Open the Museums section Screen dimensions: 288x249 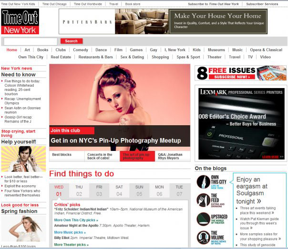click(x=216, y=50)
